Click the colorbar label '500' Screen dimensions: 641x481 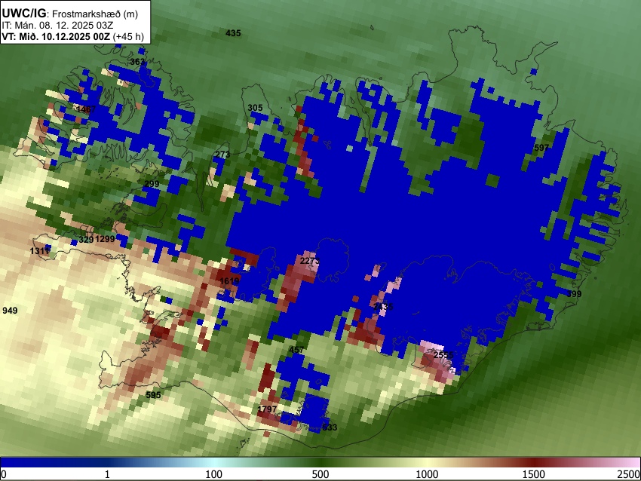coord(320,474)
